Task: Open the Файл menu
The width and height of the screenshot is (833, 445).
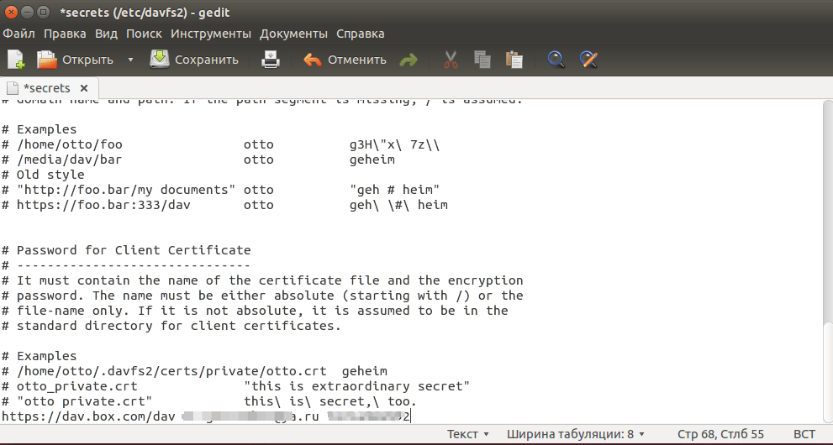Action: (18, 34)
